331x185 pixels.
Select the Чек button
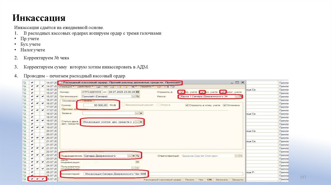pos(201,180)
